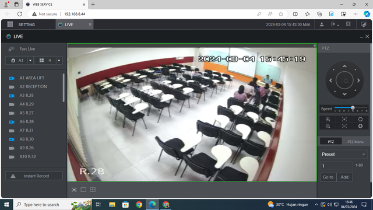
Task: Click PTZ zoom in icon
Action: [328, 119]
